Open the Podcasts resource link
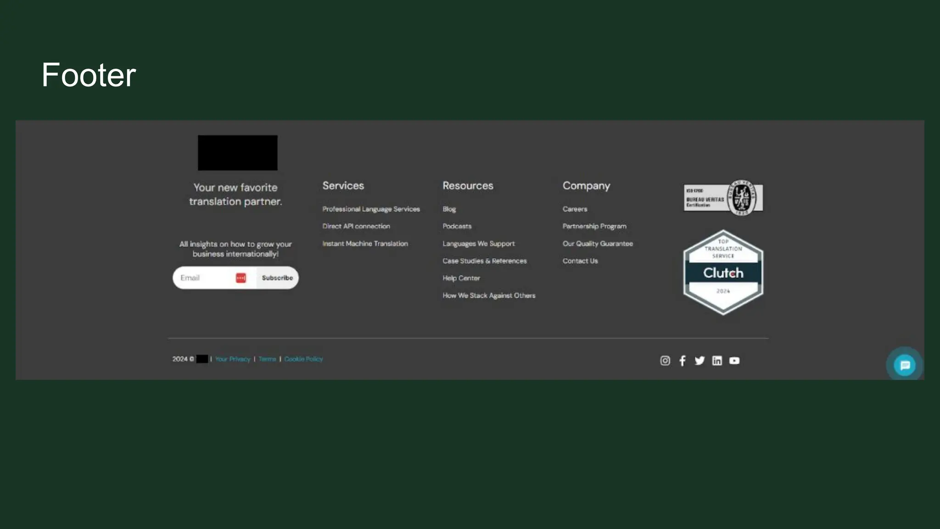This screenshot has height=529, width=940. 457,226
